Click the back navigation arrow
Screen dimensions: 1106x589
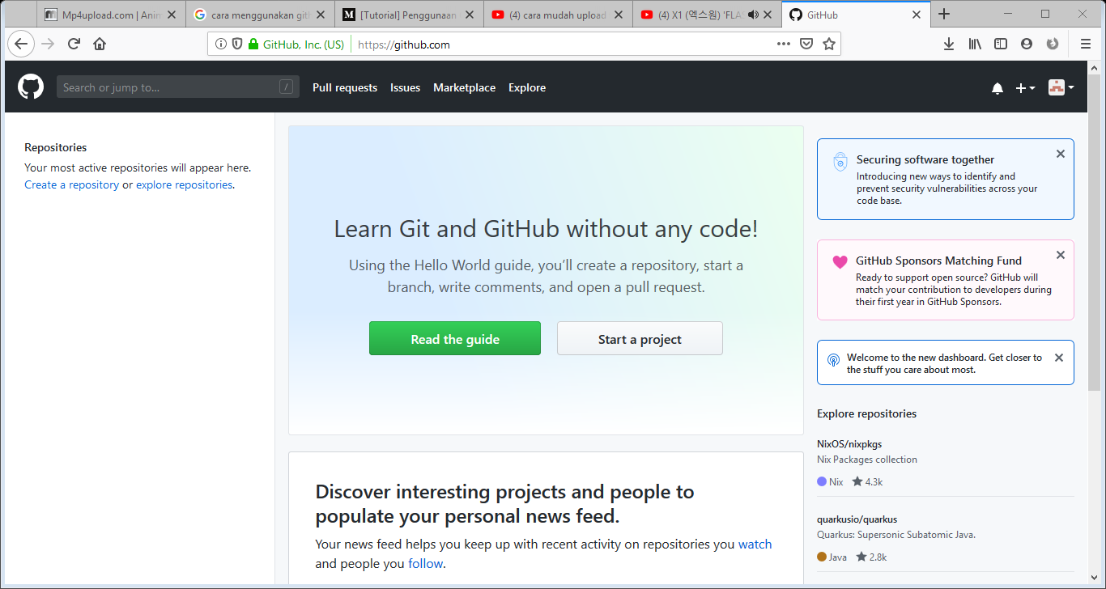coord(21,44)
